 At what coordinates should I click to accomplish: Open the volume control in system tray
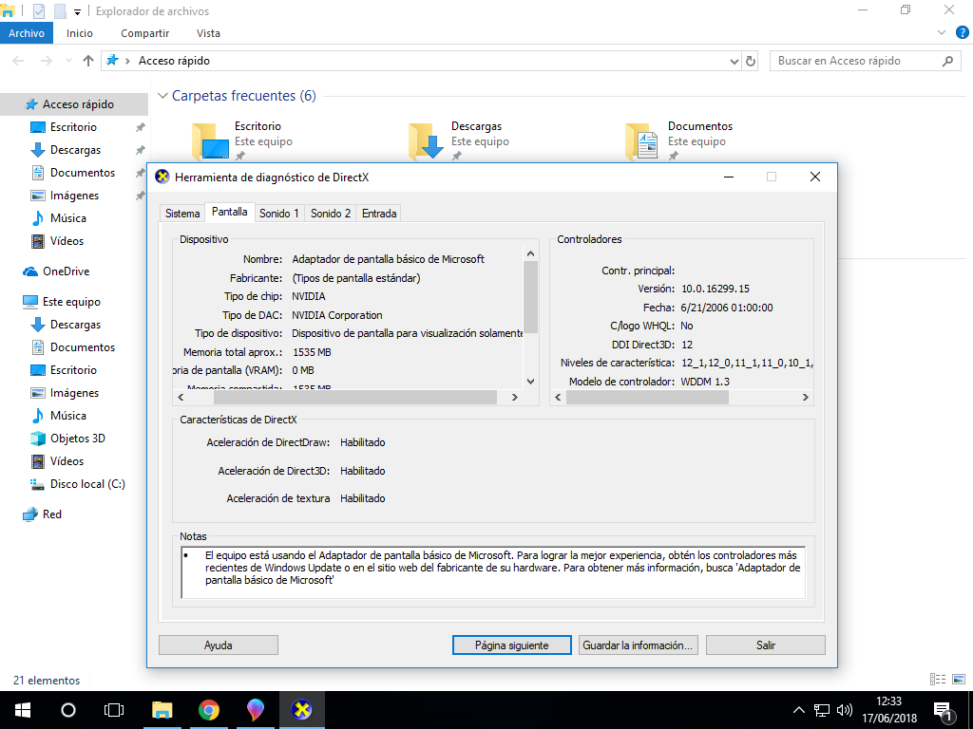point(845,710)
